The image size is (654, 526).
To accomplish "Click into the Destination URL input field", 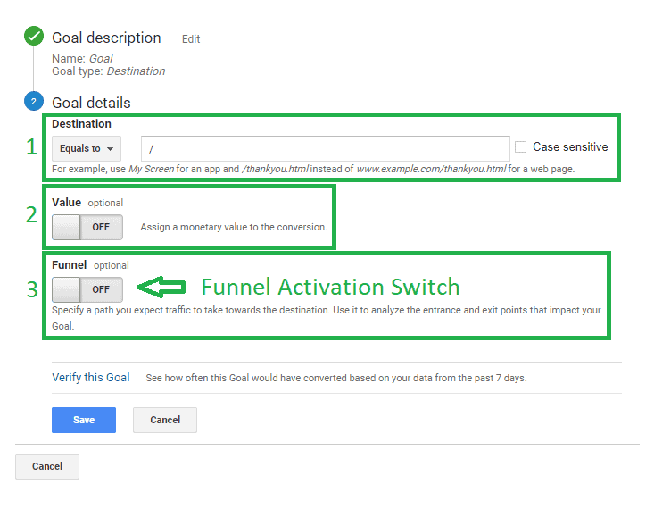I will click(326, 148).
